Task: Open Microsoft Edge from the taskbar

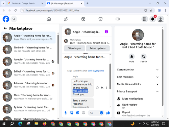Action: click(x=20, y=124)
